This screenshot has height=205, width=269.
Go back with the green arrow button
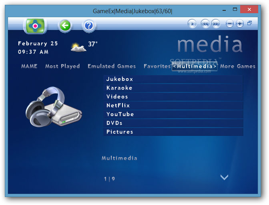(x=65, y=26)
